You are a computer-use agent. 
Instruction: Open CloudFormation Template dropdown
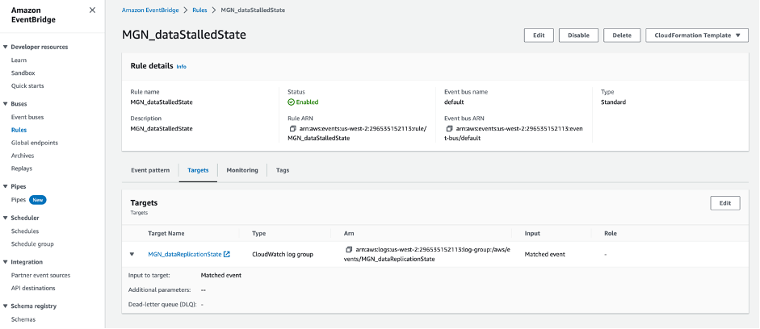click(697, 35)
